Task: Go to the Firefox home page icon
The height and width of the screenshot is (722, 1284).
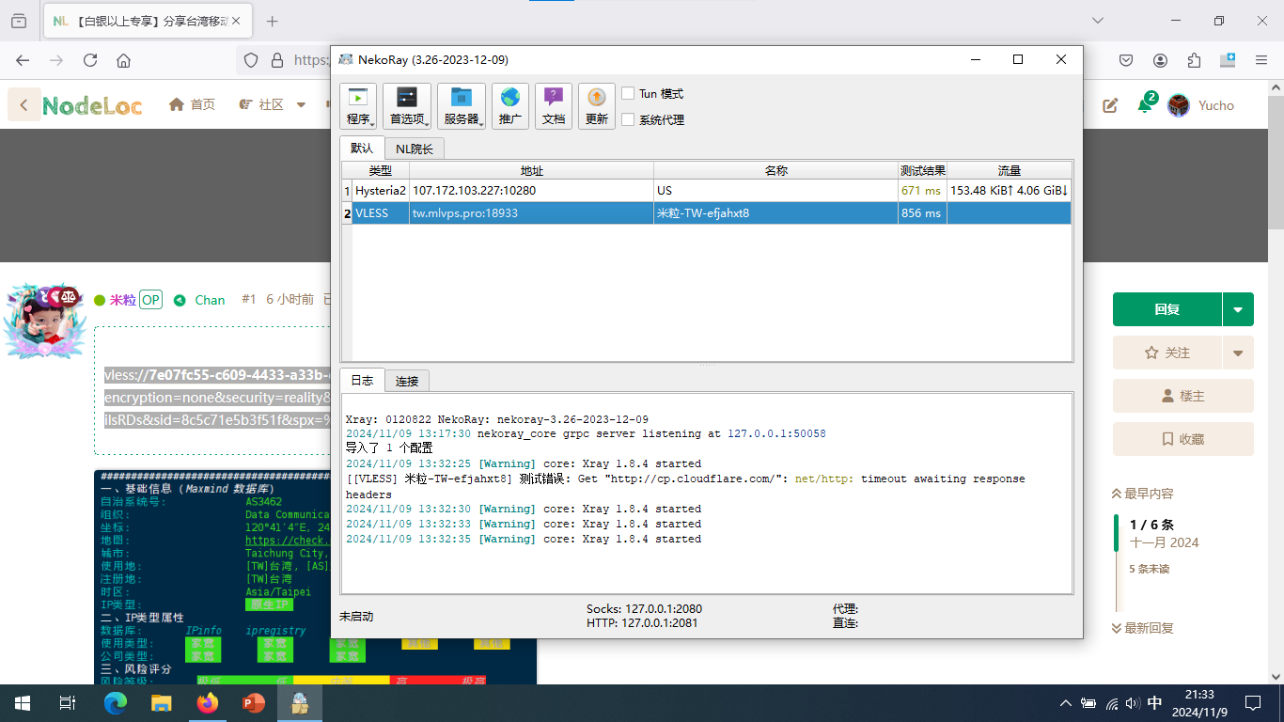Action: point(123,60)
